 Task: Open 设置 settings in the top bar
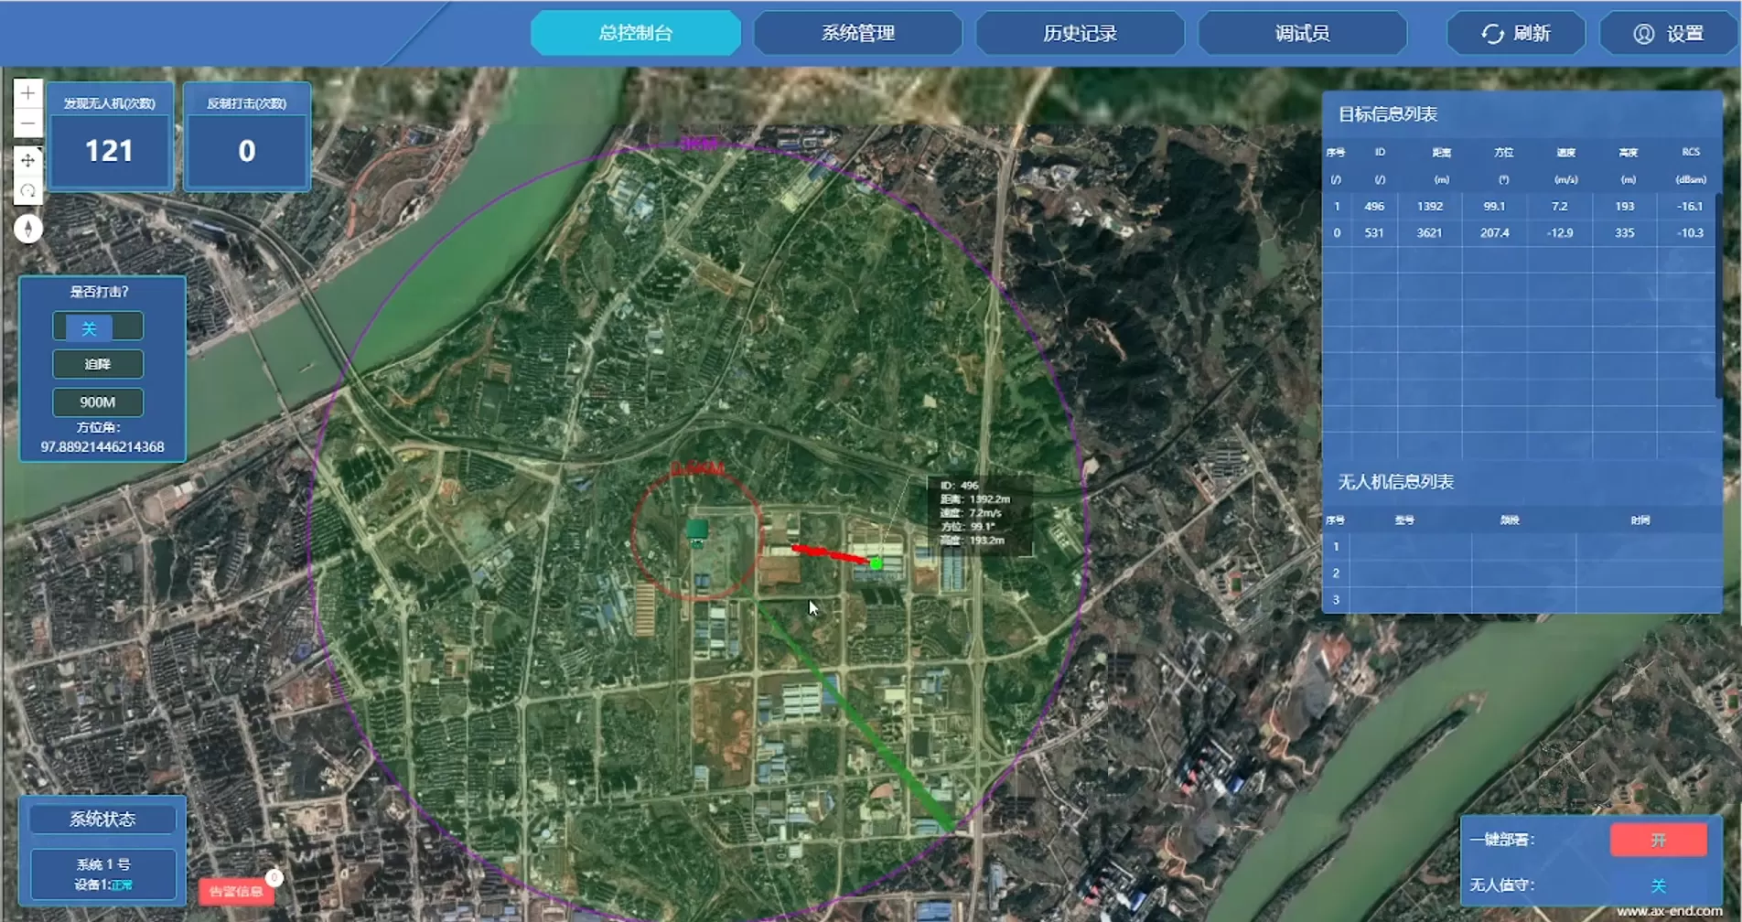pos(1667,34)
